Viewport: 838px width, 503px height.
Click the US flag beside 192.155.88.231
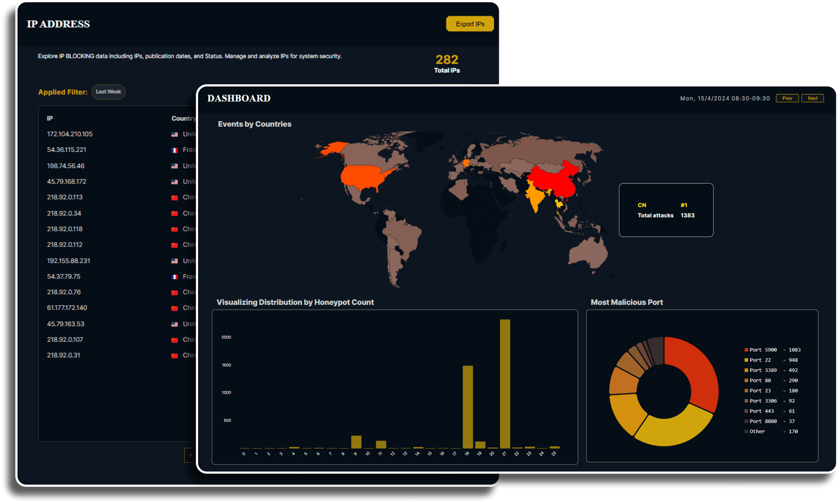click(175, 261)
